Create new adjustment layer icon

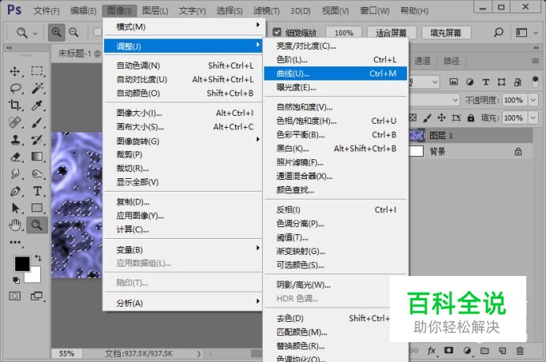[x=467, y=351]
